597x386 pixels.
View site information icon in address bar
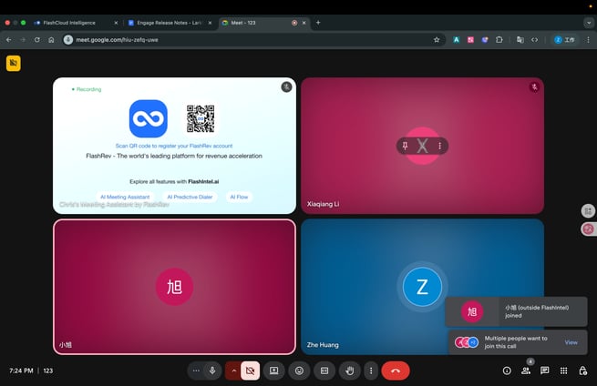click(68, 39)
